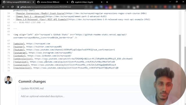This screenshot has height=105, width=186.
Task: Close the Editing README.md tab
Action: click(x=33, y=2)
